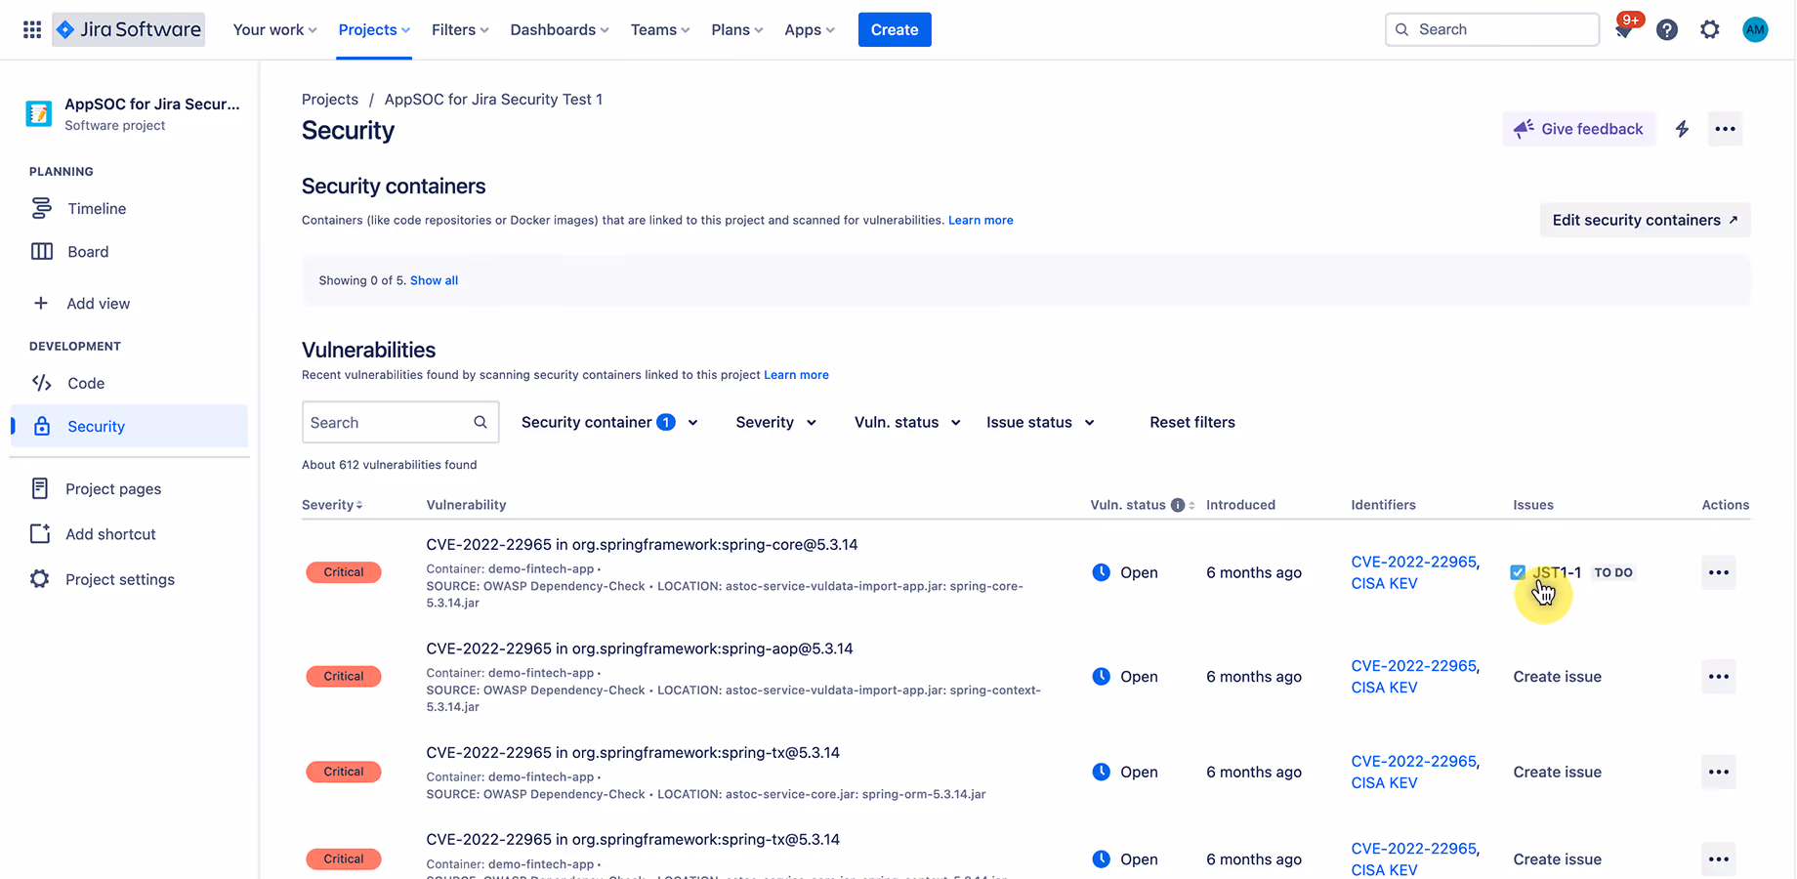Click AppSOC for Jira Security Test 1 breadcrumb
Image resolution: width=1797 pixels, height=879 pixels.
(493, 100)
